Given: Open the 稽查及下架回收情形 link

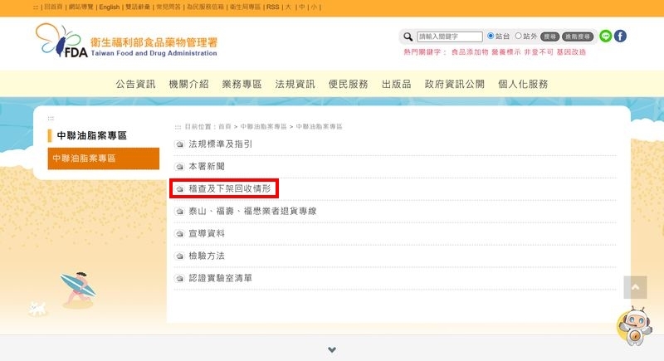Looking at the screenshot, I should [230, 188].
